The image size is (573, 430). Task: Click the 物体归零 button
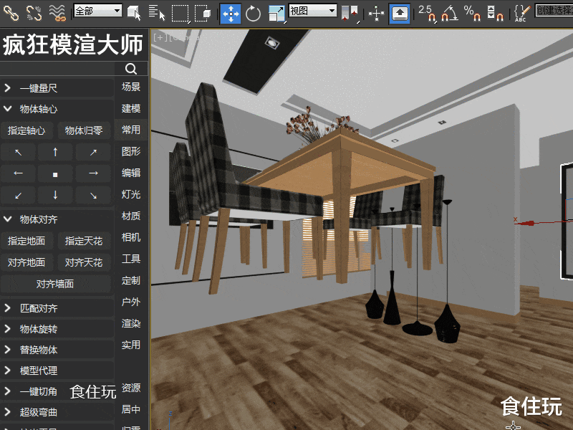pyautogui.click(x=85, y=130)
